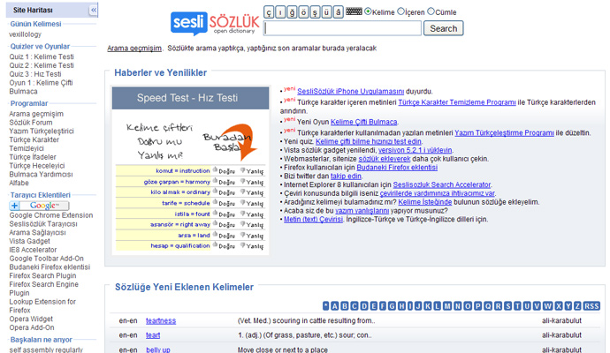Click the Speed Test - Hız Testi banner
This screenshot has height=353, width=610.
tap(191, 98)
